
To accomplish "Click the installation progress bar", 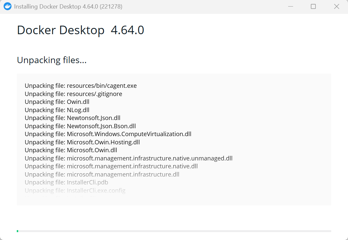I will pos(174,231).
